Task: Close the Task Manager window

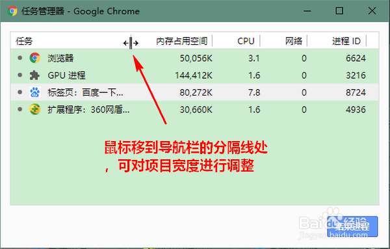Action: [x=372, y=11]
